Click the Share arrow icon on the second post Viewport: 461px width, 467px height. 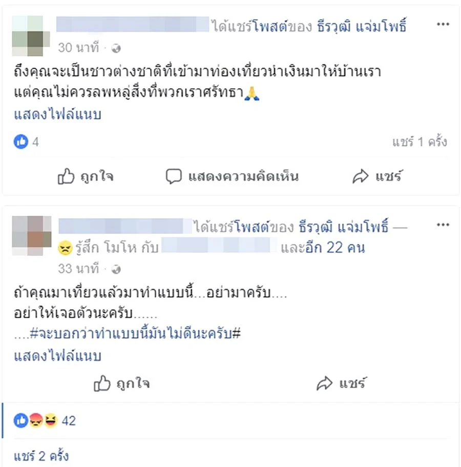point(324,383)
